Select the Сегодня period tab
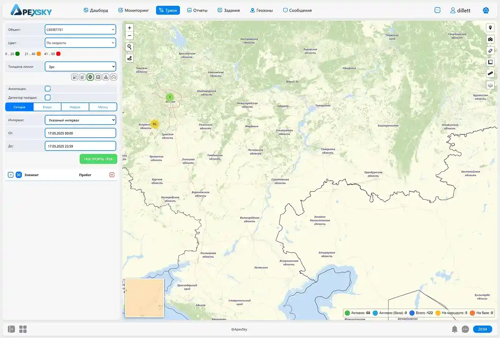 pyautogui.click(x=20, y=107)
